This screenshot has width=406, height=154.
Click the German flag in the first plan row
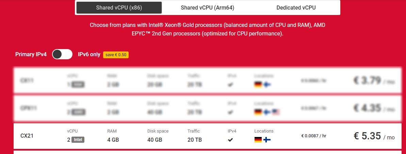pyautogui.click(x=258, y=84)
